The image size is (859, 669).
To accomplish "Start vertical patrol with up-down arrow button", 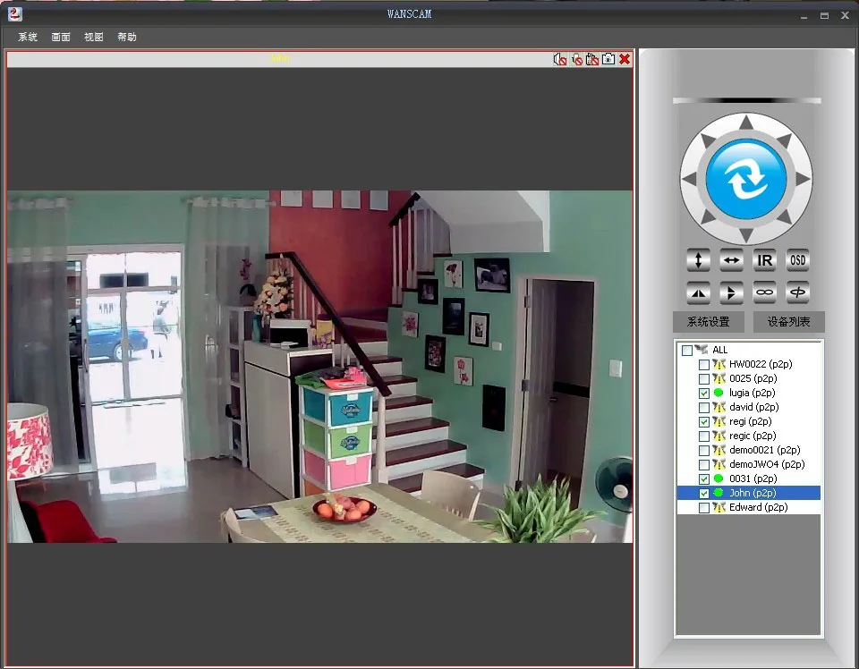I will [698, 260].
